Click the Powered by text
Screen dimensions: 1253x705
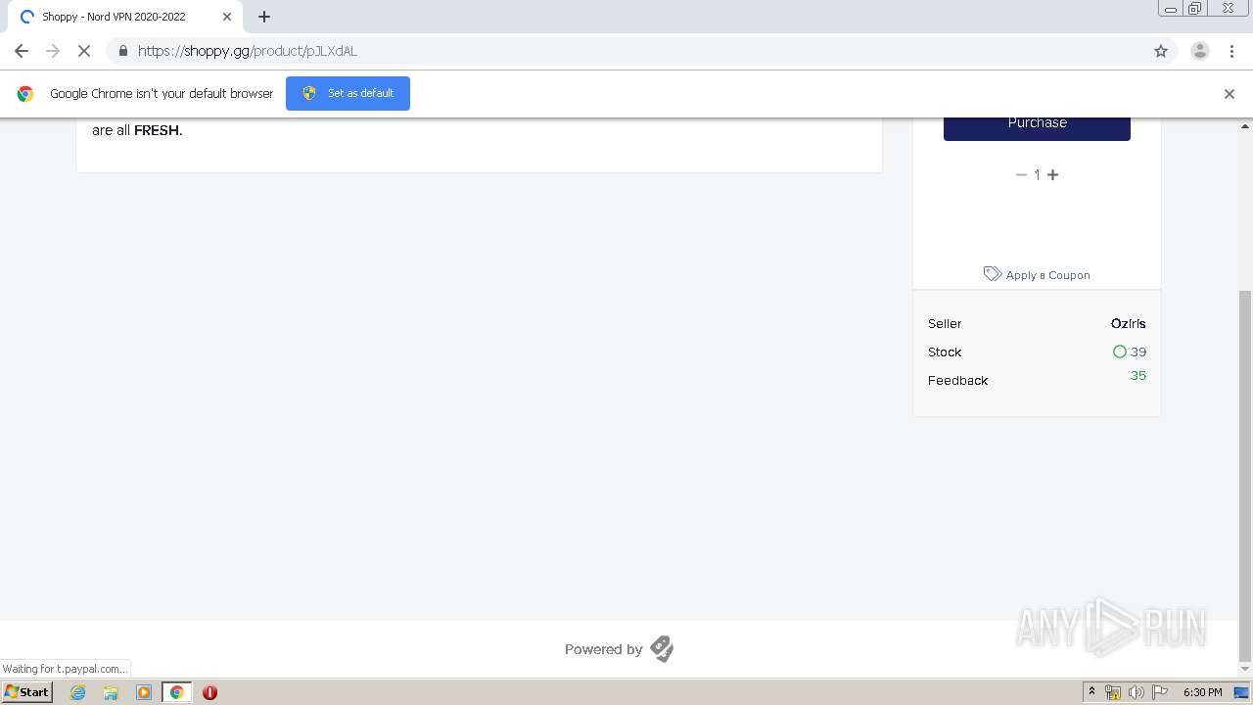tap(604, 649)
